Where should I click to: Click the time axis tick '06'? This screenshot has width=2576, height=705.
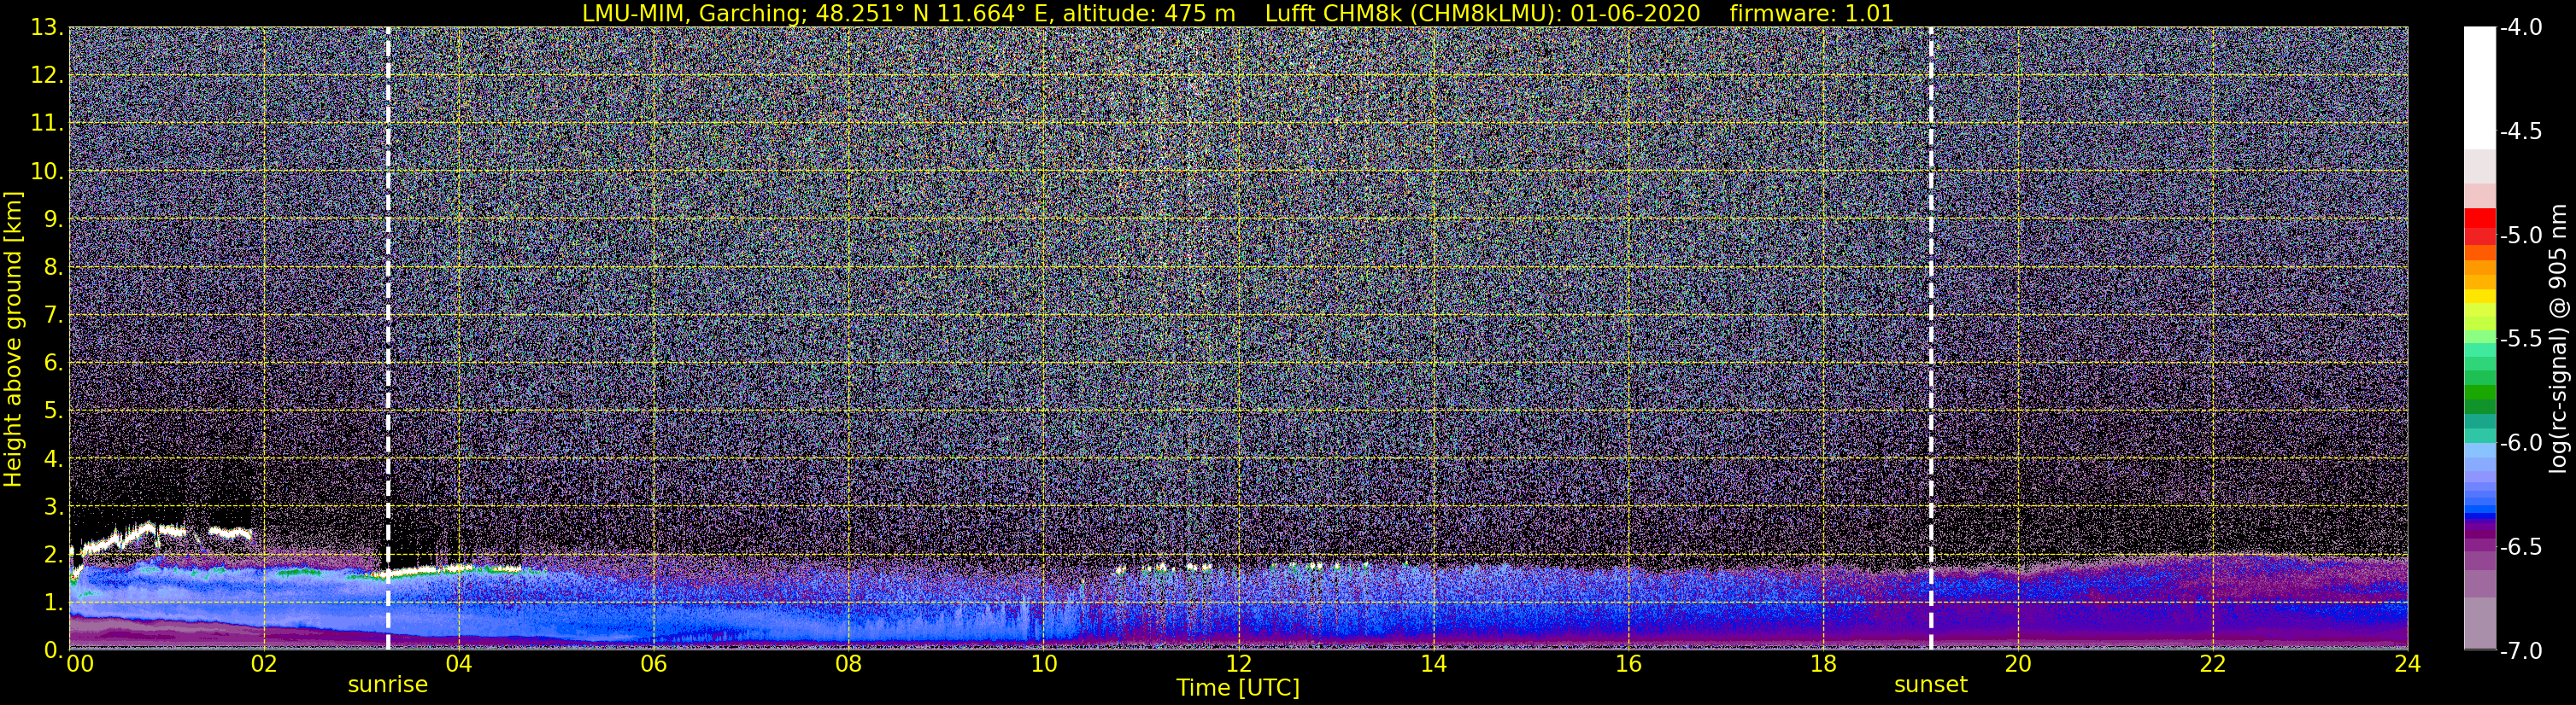coord(653,665)
